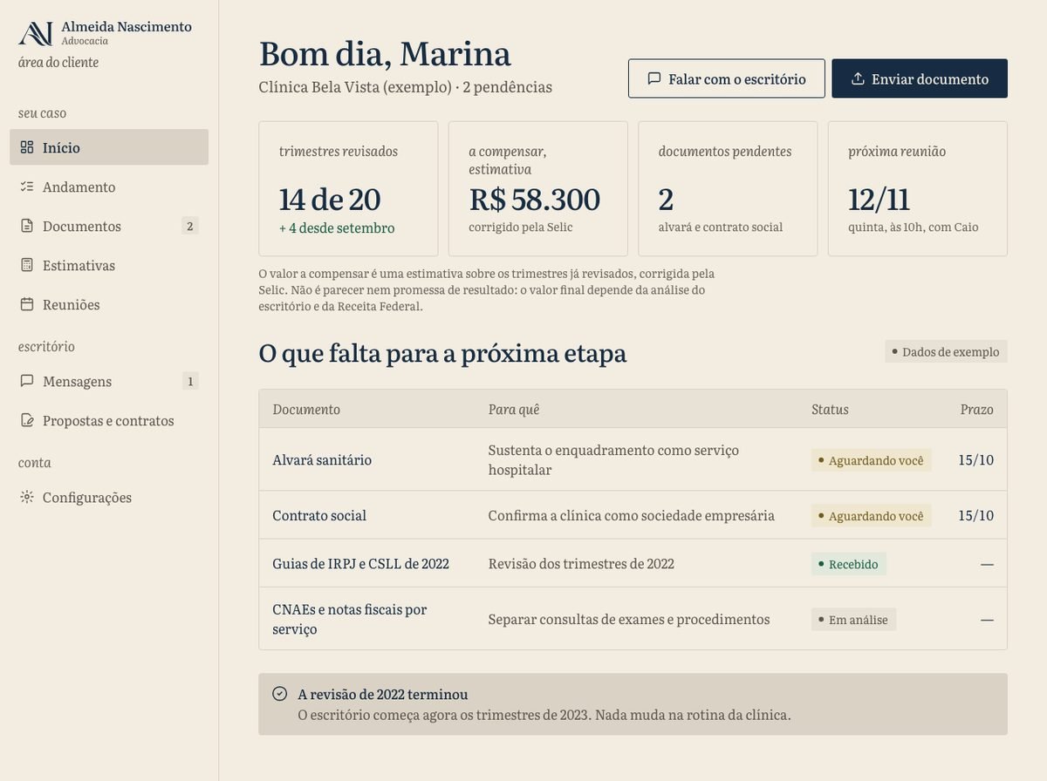The image size is (1047, 781).
Task: Select CNAEs e notas fiscais por serviço
Action: click(349, 619)
